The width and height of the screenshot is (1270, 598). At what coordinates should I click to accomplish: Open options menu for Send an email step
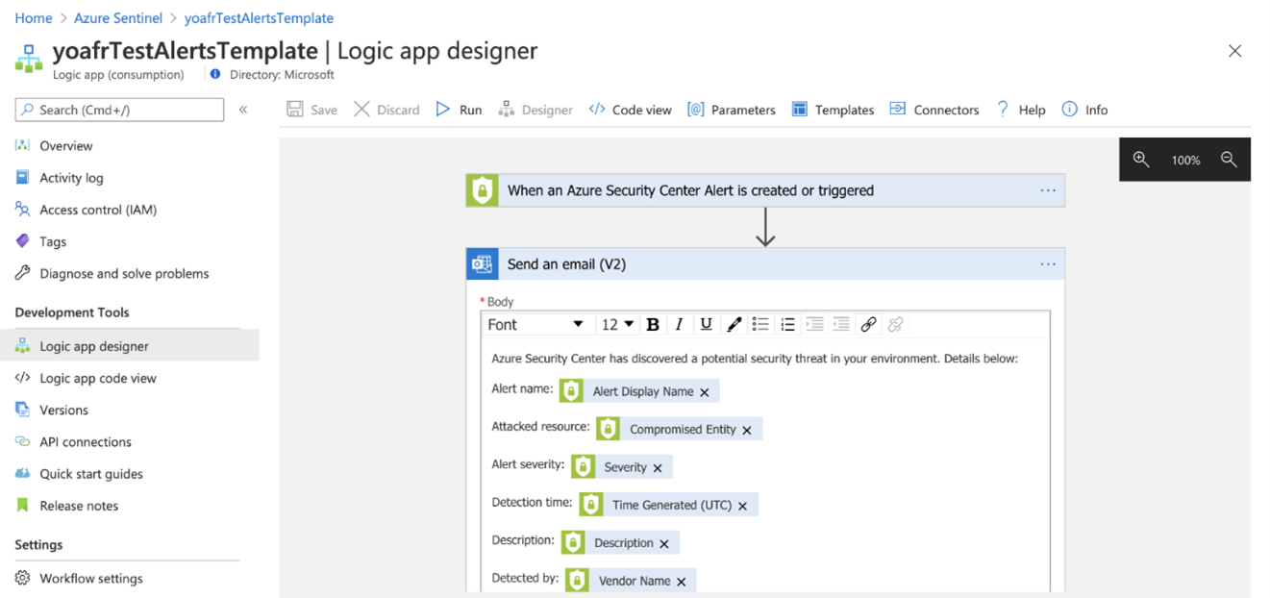[1048, 264]
